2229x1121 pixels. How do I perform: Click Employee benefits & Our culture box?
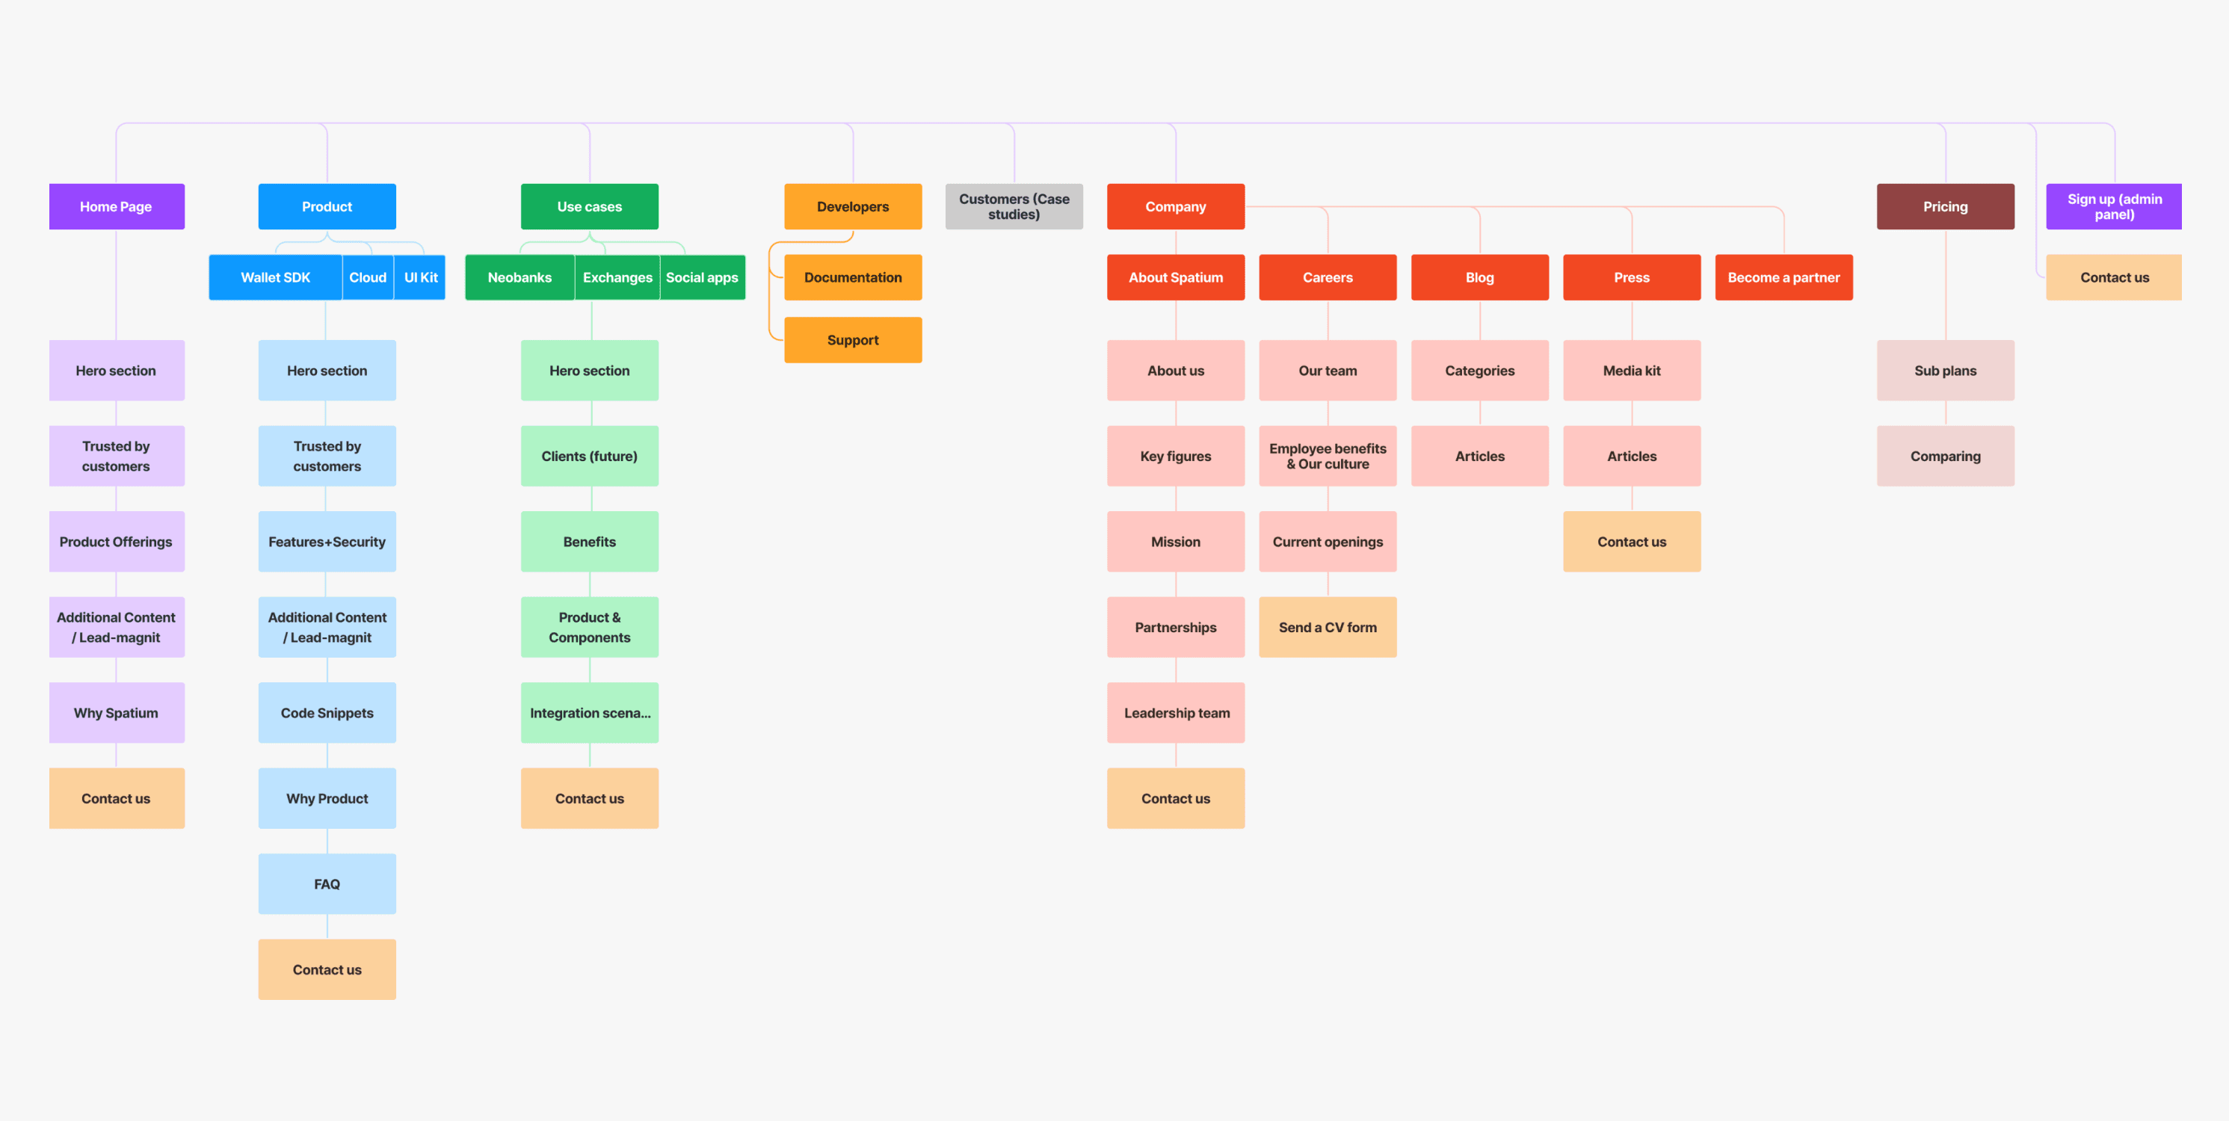click(x=1328, y=456)
